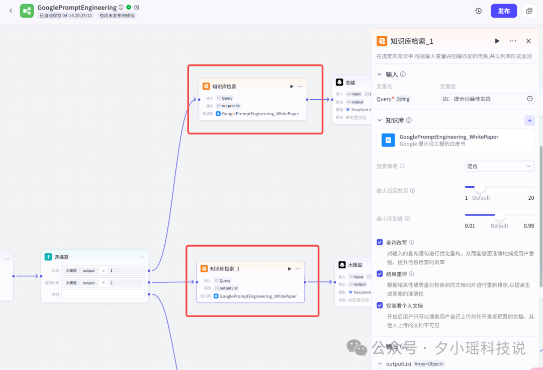Image resolution: width=543 pixels, height=370 pixels.
Task: Close the 知识库检索_1 settings panel
Action: point(528,41)
